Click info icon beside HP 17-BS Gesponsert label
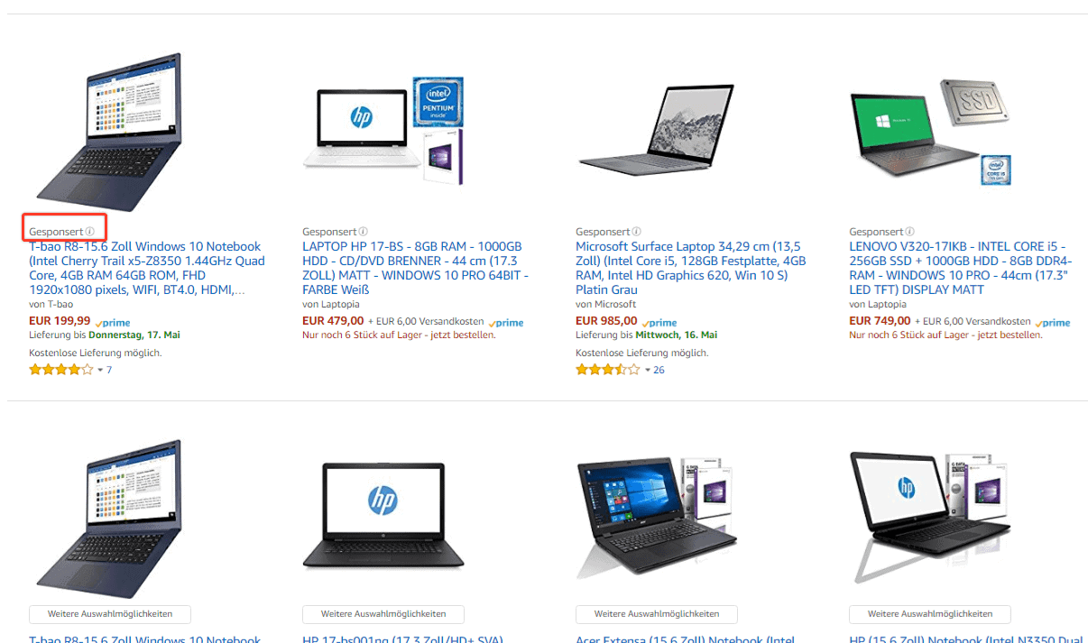The image size is (1088, 643). 364,232
